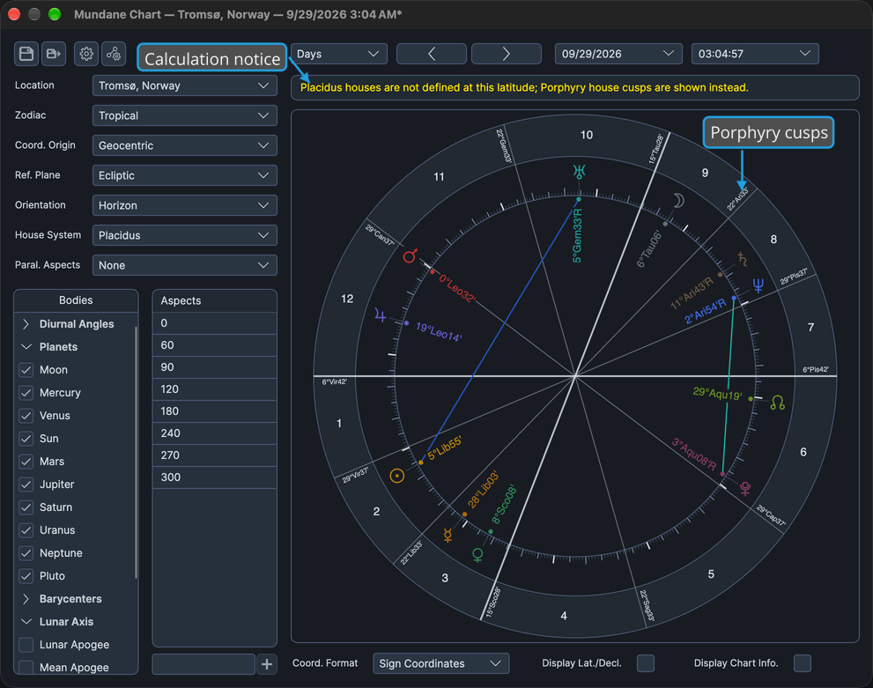This screenshot has width=873, height=688.
Task: Select the 120 aspect in the Aspects list
Action: point(215,389)
